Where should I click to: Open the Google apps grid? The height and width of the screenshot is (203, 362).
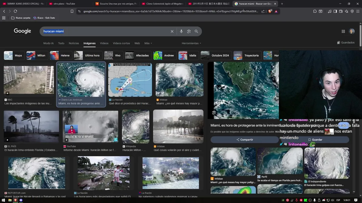(343, 31)
